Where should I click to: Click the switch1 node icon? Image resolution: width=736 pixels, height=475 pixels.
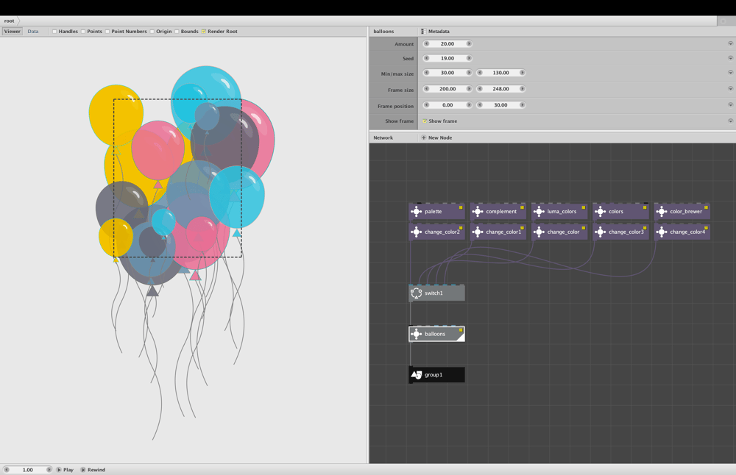click(x=416, y=293)
